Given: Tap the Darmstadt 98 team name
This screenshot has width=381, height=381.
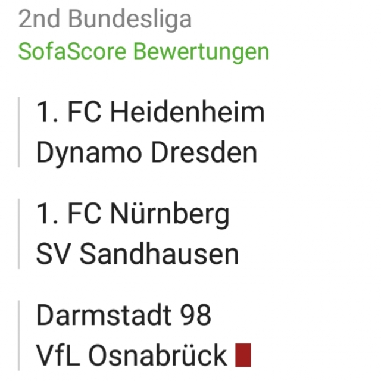Looking at the screenshot, I should 124,315.
